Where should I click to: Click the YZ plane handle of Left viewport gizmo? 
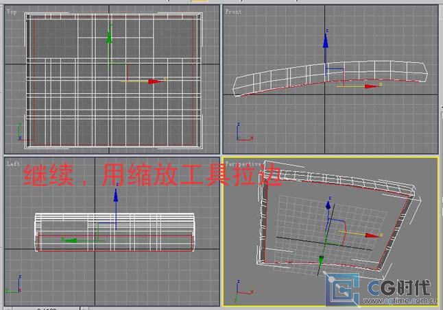(x=107, y=232)
